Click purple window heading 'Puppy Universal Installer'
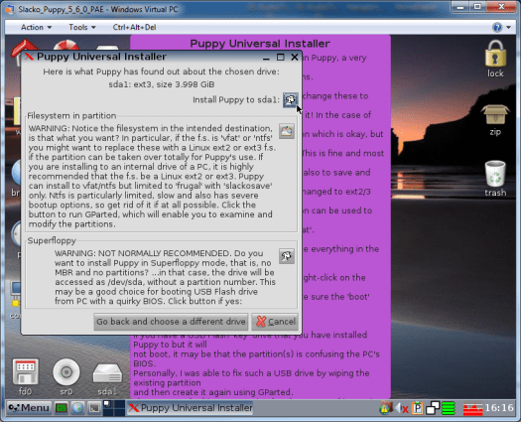 coord(260,44)
